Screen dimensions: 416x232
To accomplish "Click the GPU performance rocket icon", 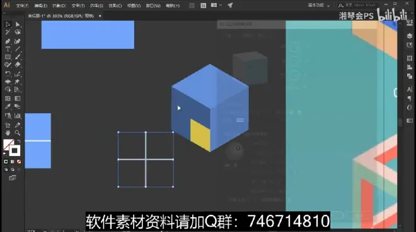I will click(x=230, y=5).
